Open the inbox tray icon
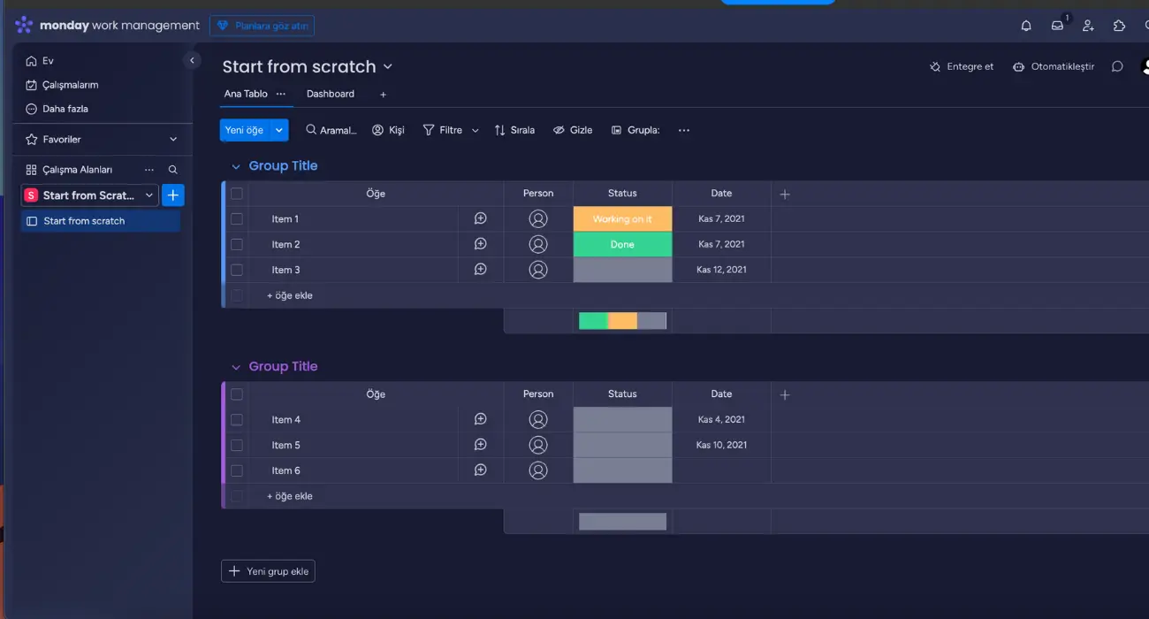The width and height of the screenshot is (1149, 619). (1057, 26)
